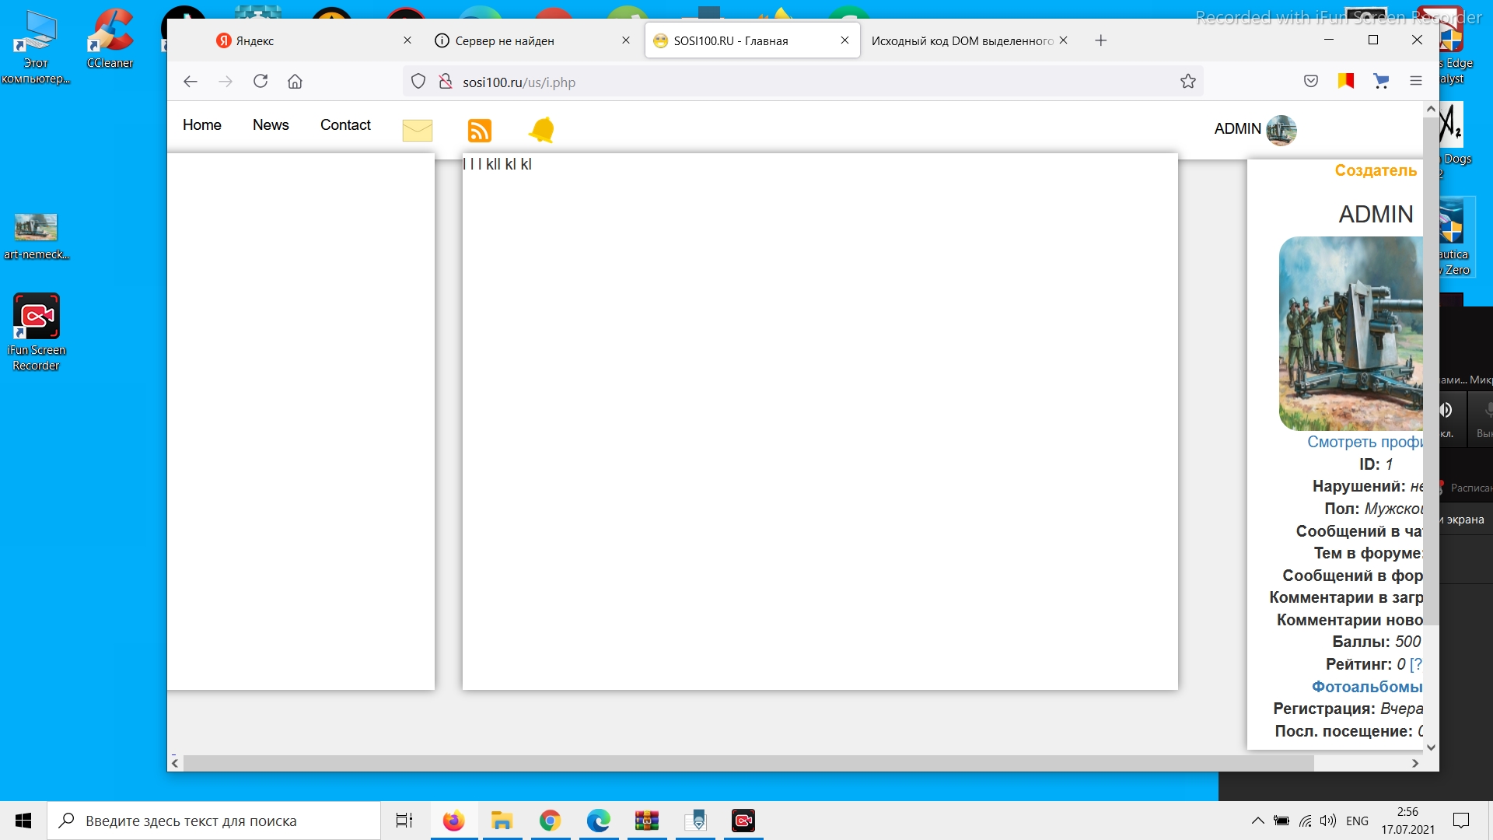The width and height of the screenshot is (1493, 840).
Task: Click the tracking protection shield icon
Action: pyautogui.click(x=418, y=82)
